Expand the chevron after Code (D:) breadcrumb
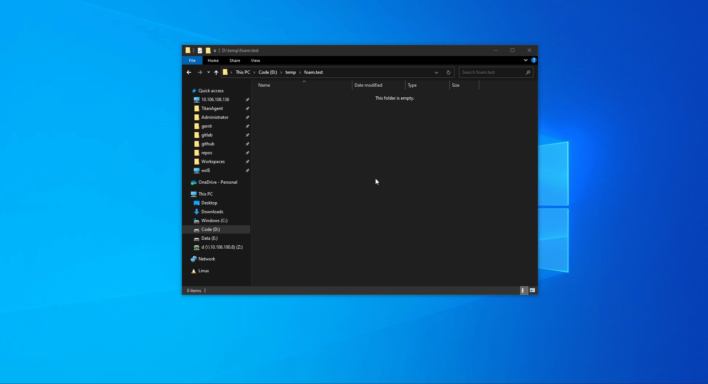Image resolution: width=708 pixels, height=384 pixels. [281, 72]
